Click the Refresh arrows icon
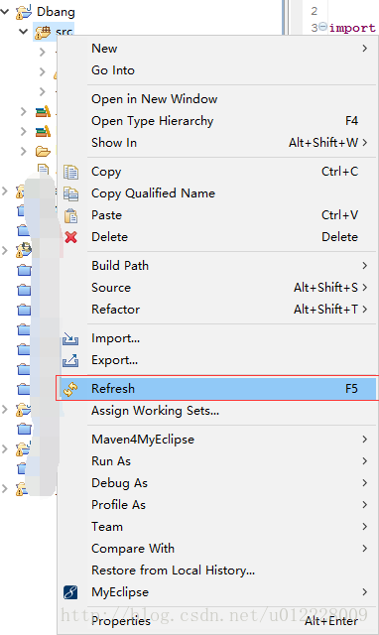Screen dimensions: 379x635 tap(70, 389)
